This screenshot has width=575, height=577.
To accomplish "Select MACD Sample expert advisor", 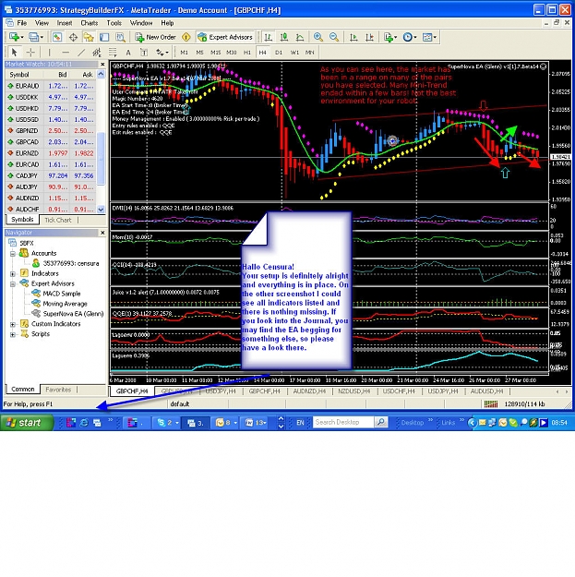I will (56, 294).
